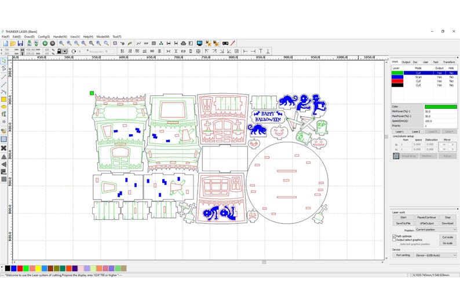The height and width of the screenshot is (306, 460).
Task: Click the Laser1 button
Action: pos(400,132)
